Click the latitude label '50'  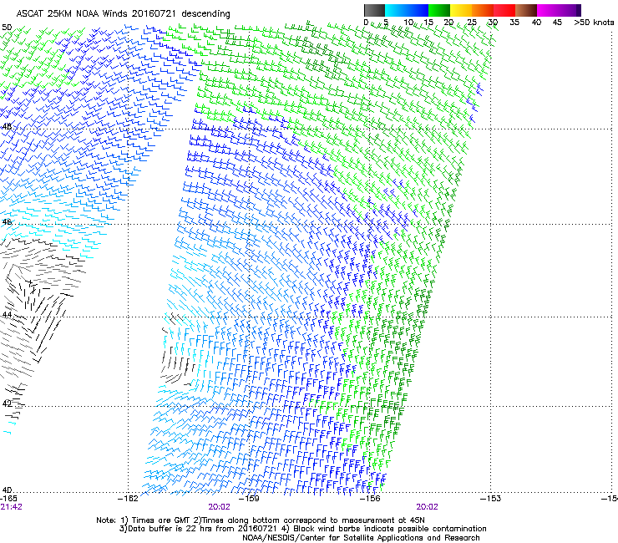(x=7, y=28)
